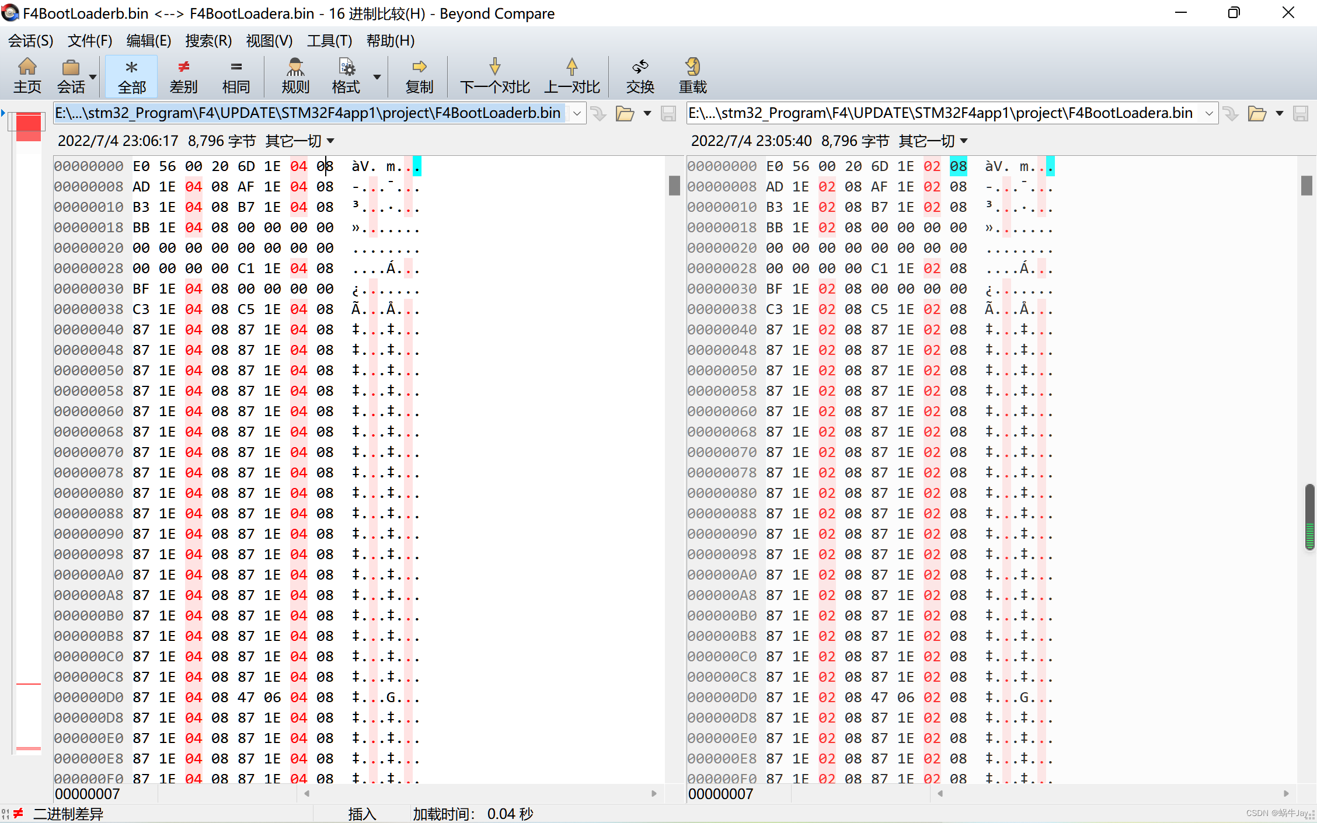The height and width of the screenshot is (823, 1317).
Task: Click the right pane open-folder browse button
Action: click(1256, 113)
